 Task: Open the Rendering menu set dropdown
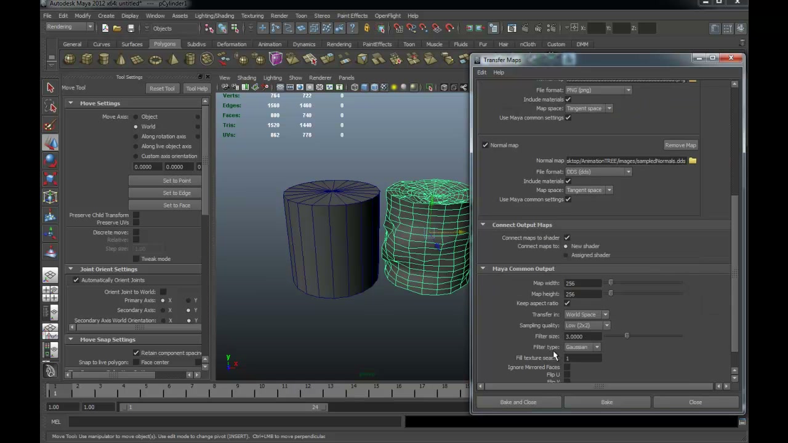[x=70, y=27]
